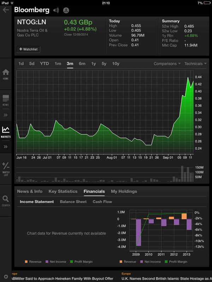This screenshot has height=282, width=212.
Task: Select the 10y chart range
Action: click(x=116, y=64)
